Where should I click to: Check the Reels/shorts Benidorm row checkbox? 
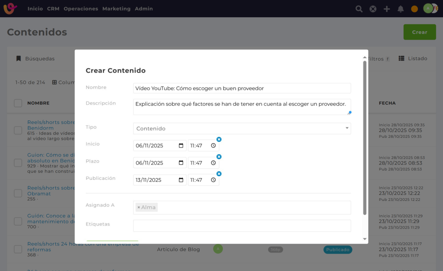tap(18, 130)
